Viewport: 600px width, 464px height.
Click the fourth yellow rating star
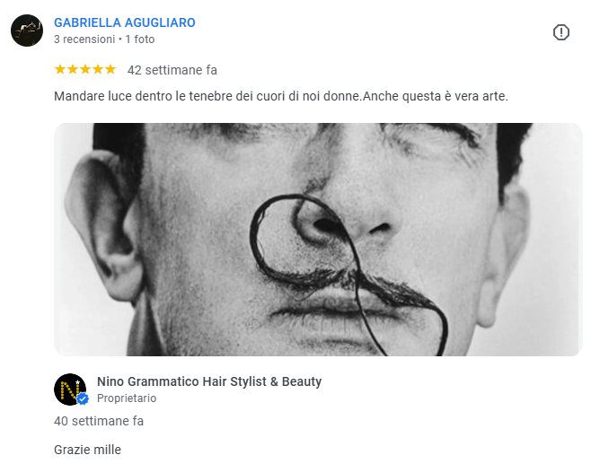click(x=98, y=70)
